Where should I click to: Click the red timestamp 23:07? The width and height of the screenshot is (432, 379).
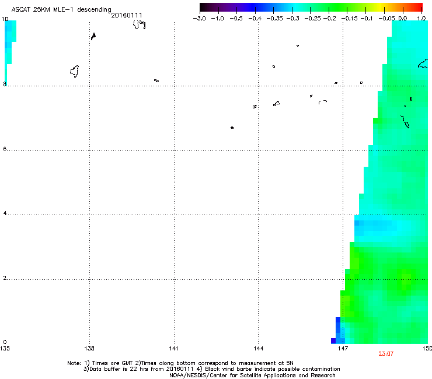point(386,354)
